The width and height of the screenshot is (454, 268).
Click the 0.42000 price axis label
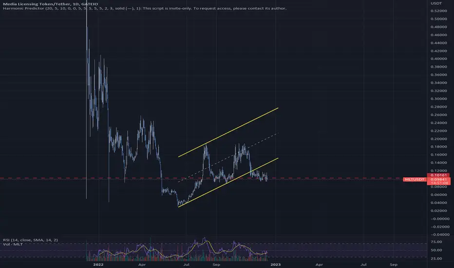438,51
